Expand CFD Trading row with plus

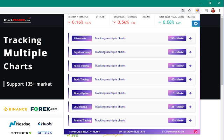point(190,107)
